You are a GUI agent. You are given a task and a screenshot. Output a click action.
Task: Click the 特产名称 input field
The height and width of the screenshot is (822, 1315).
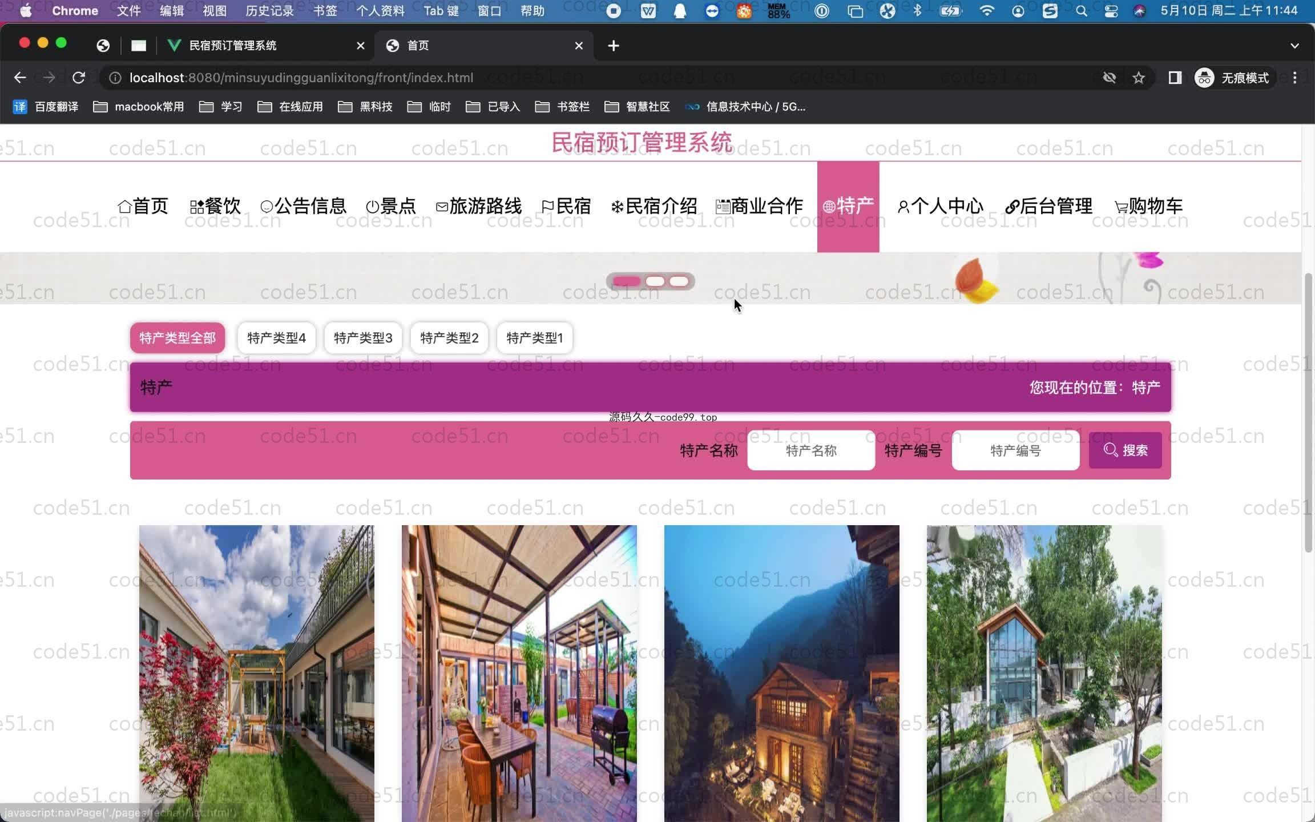(x=811, y=450)
